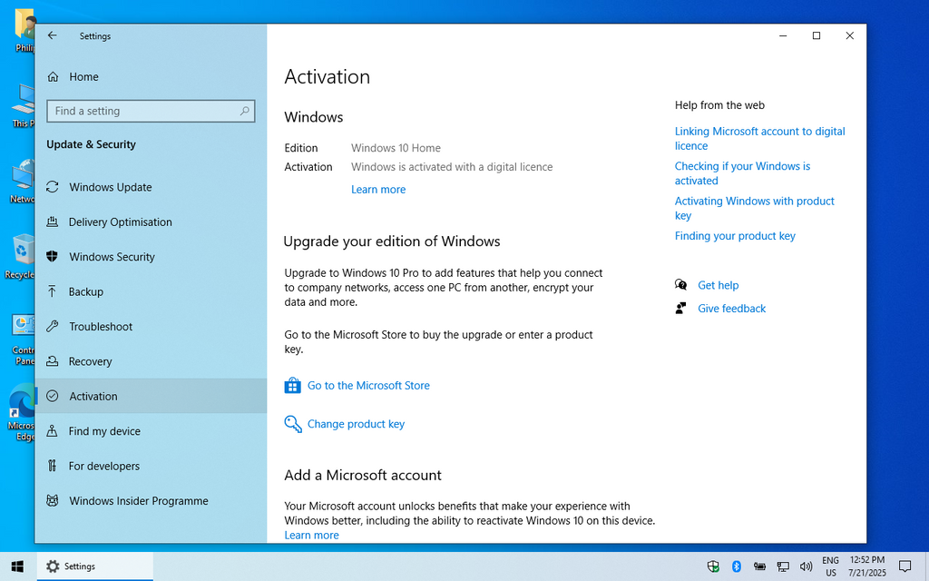Open Windows Insider Programme page
Screen dimensions: 929x581
pos(152,501)
